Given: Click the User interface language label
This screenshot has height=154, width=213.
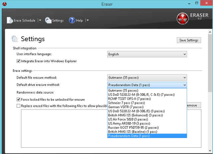Looking at the screenshot, I should 34,54.
